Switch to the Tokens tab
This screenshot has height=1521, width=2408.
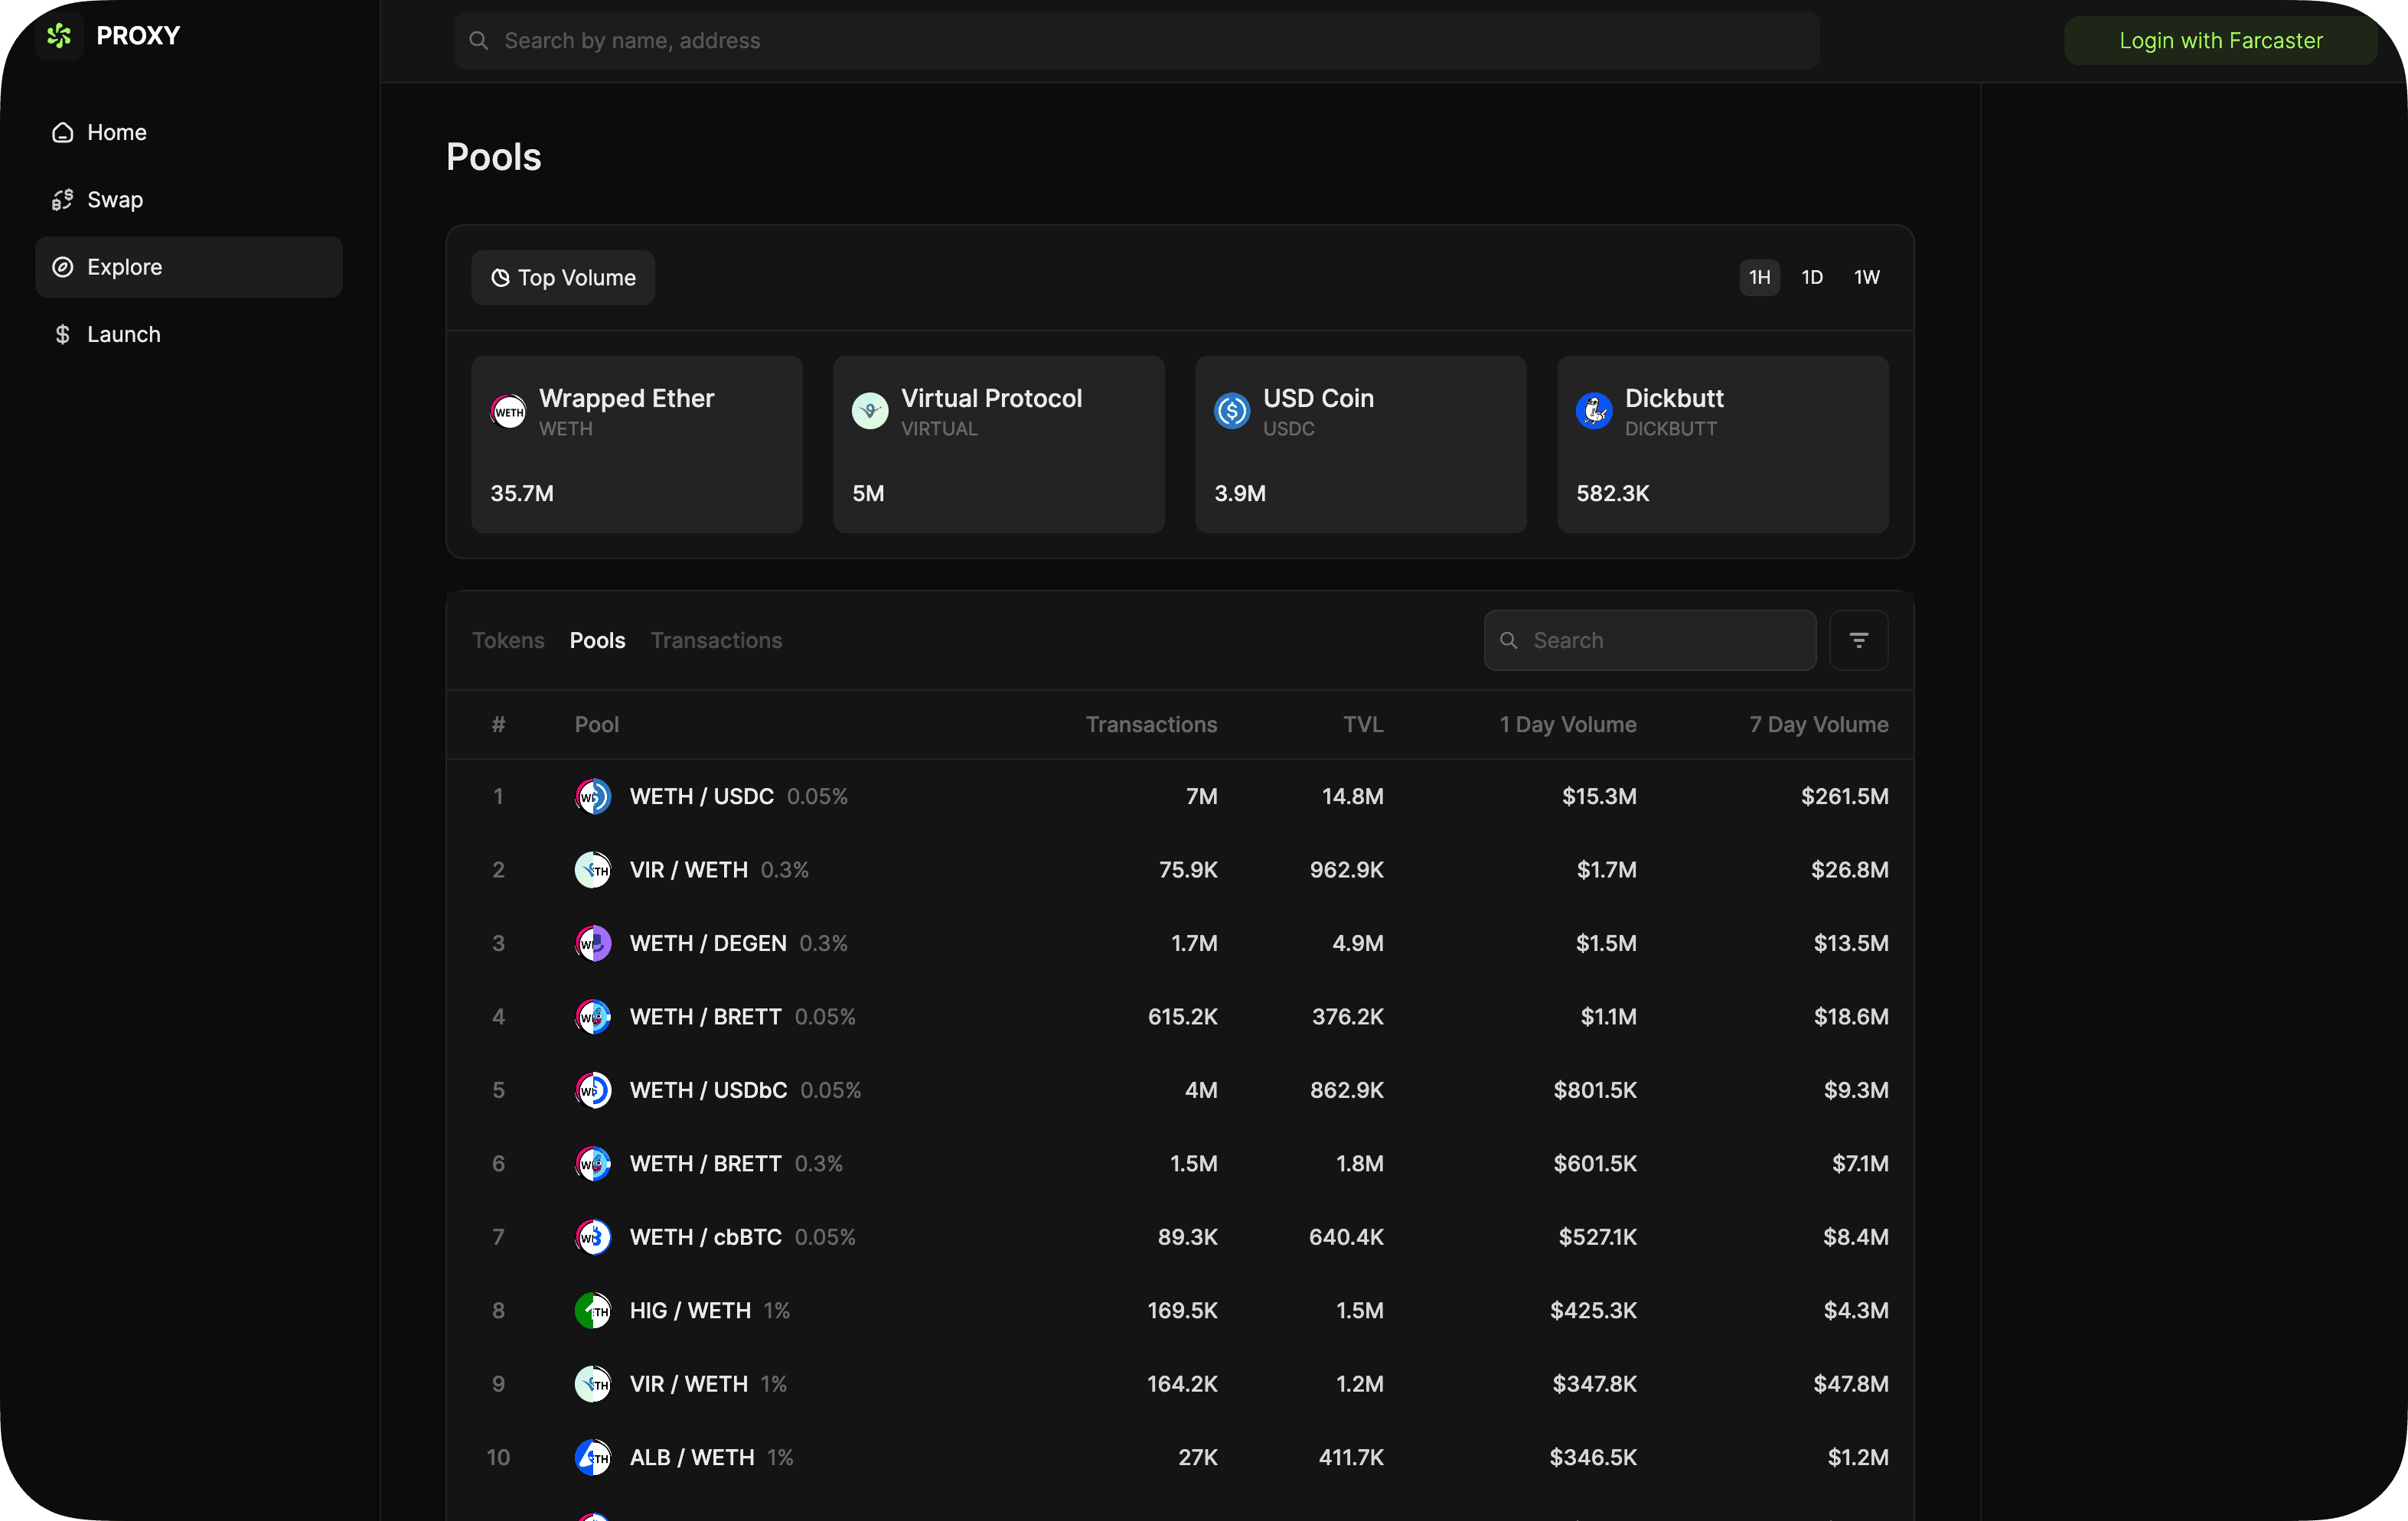point(508,640)
